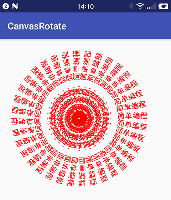Tap the notification badge showing 2
The image size is (171, 200).
click(x=6, y=6)
